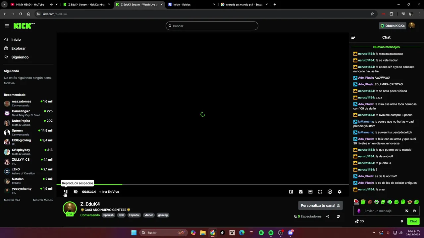424x238 pixels.
Task: Open Discord from the Windows taskbar
Action: (x=291, y=233)
